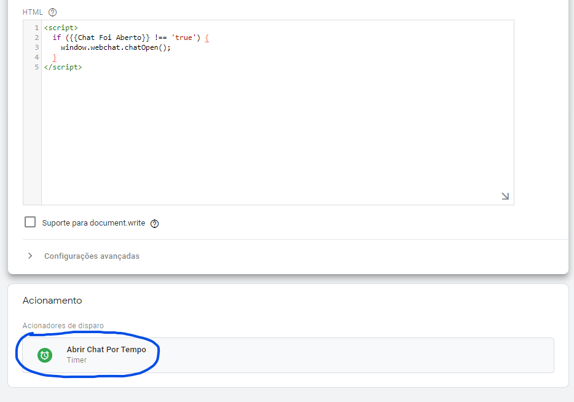This screenshot has width=574, height=402.
Task: Open the HTML field help icon
Action: pos(53,12)
